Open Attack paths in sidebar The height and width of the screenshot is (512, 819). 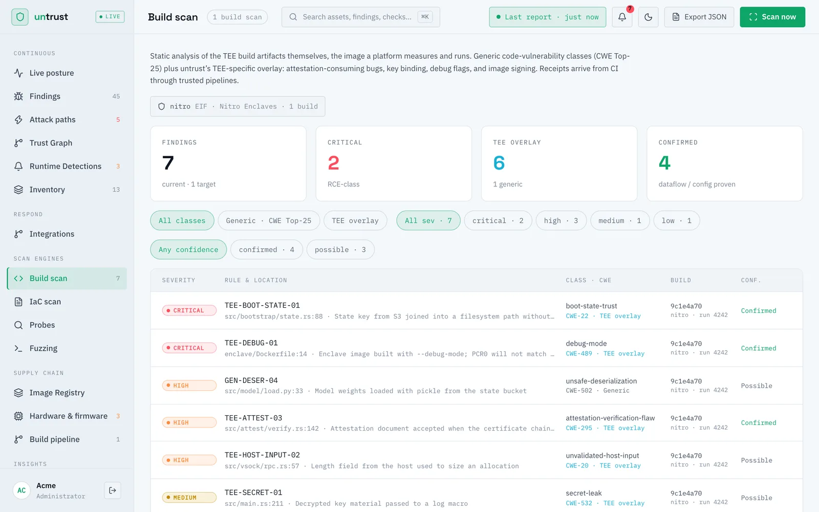(67, 120)
